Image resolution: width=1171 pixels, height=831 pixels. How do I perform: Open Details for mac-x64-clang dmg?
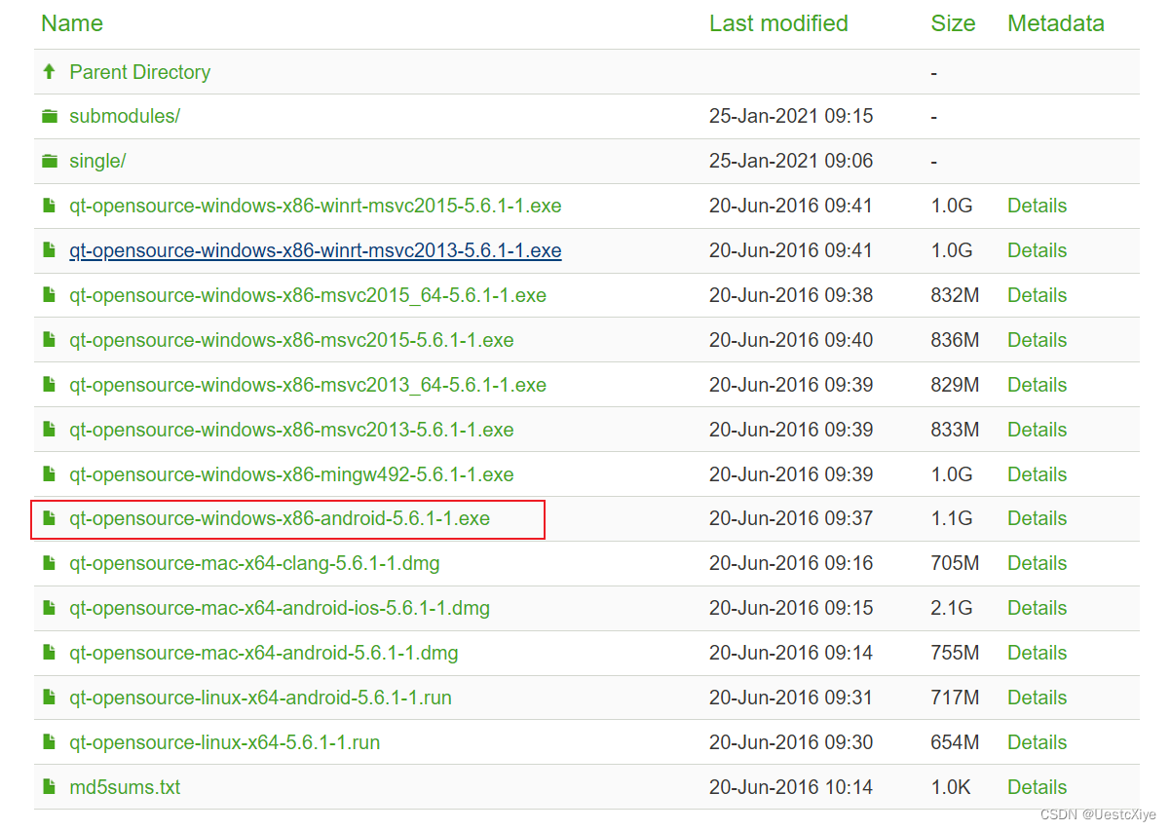pyautogui.click(x=1037, y=563)
